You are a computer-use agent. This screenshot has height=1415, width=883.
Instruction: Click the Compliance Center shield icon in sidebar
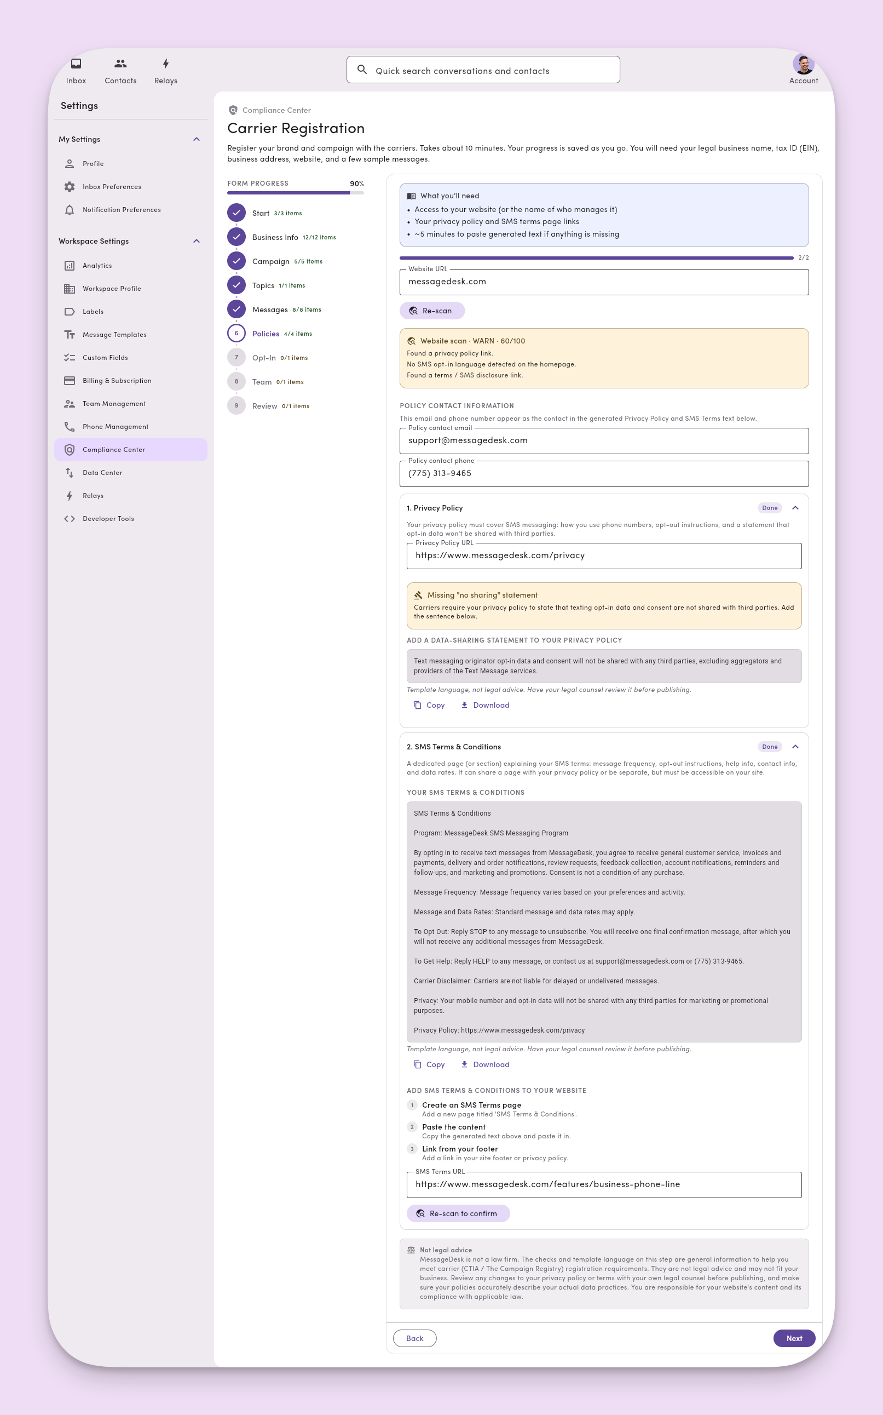coord(70,450)
